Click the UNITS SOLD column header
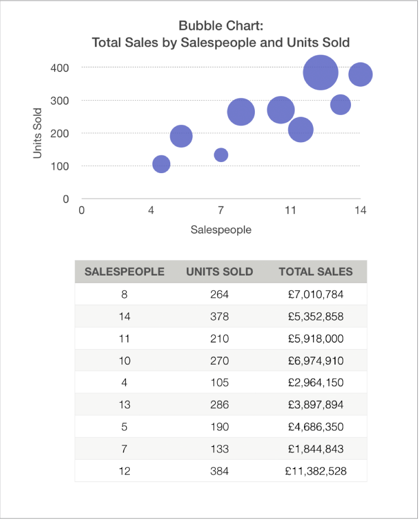The height and width of the screenshot is (520, 419). [x=219, y=272]
